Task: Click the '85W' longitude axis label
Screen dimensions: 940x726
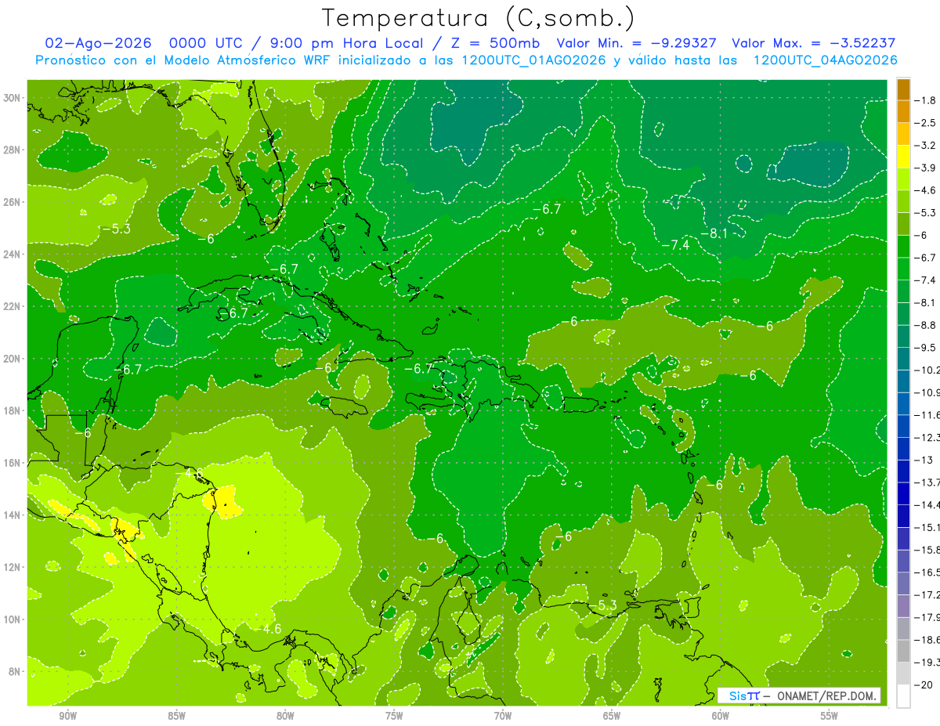Action: (176, 715)
